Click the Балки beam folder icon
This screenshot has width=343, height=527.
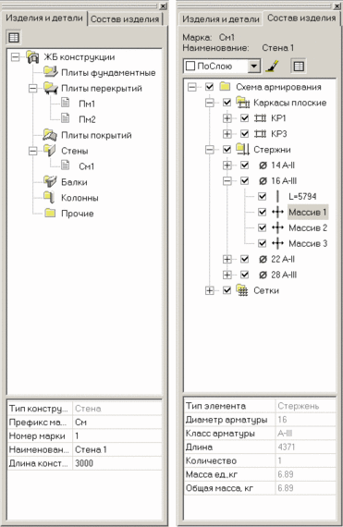(50, 182)
